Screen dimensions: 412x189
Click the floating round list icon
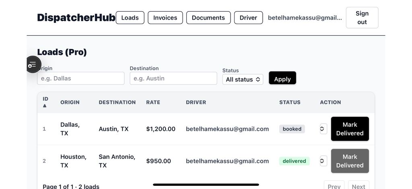pyautogui.click(x=33, y=65)
